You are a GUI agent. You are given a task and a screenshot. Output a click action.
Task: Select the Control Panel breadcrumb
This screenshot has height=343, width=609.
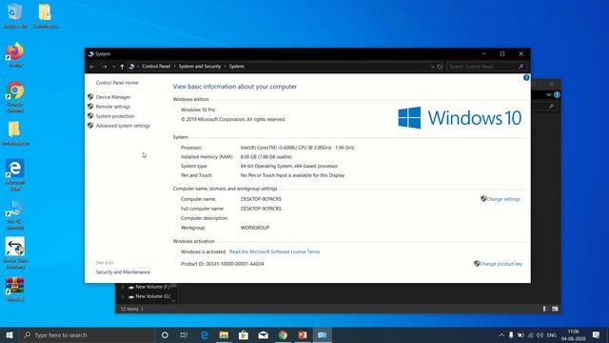click(x=156, y=67)
